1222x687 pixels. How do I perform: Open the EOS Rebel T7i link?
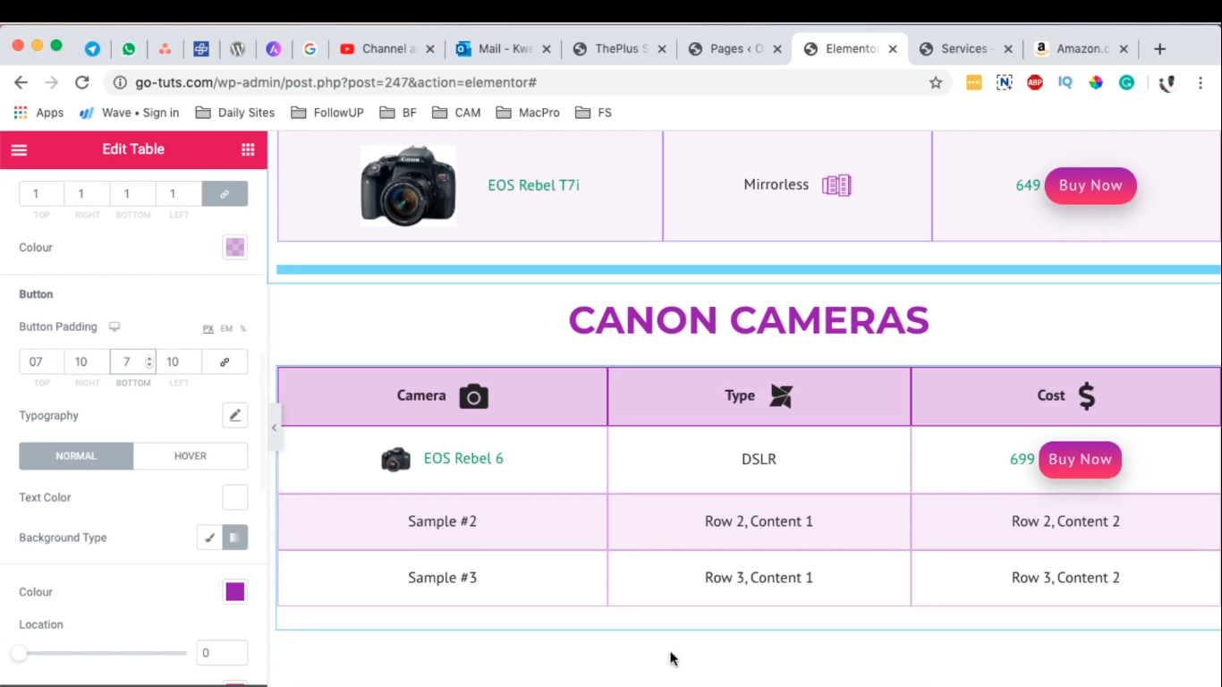coord(533,185)
